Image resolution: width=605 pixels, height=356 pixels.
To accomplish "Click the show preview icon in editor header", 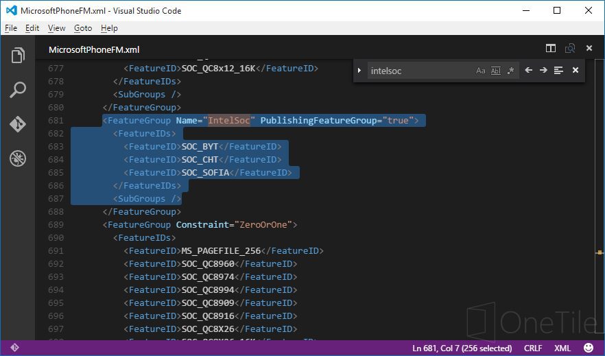I will coord(570,48).
